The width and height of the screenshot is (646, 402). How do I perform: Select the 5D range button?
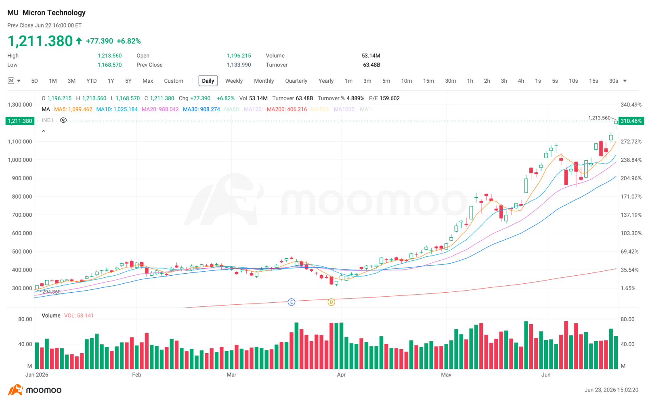click(35, 81)
